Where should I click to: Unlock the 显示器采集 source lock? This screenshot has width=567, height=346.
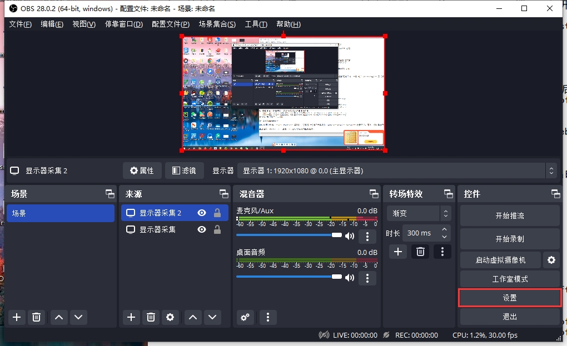(x=217, y=229)
